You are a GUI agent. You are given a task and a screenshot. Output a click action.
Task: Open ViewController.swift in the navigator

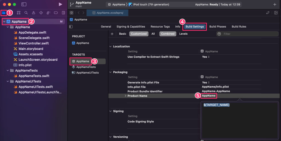click(33, 43)
